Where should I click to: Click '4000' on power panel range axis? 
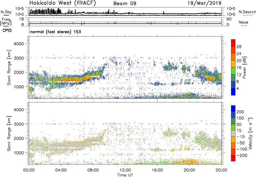[19, 44]
